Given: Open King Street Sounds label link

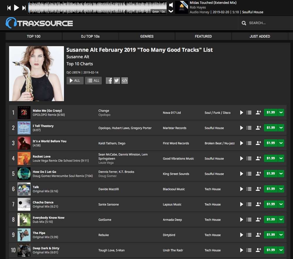Looking at the screenshot, I should (176, 174).
